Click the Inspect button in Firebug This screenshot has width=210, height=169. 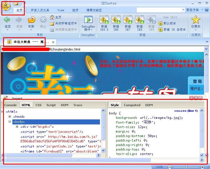(17, 99)
